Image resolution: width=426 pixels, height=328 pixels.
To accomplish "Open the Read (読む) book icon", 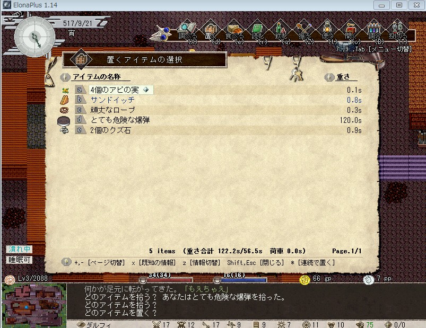I will pos(257,30).
